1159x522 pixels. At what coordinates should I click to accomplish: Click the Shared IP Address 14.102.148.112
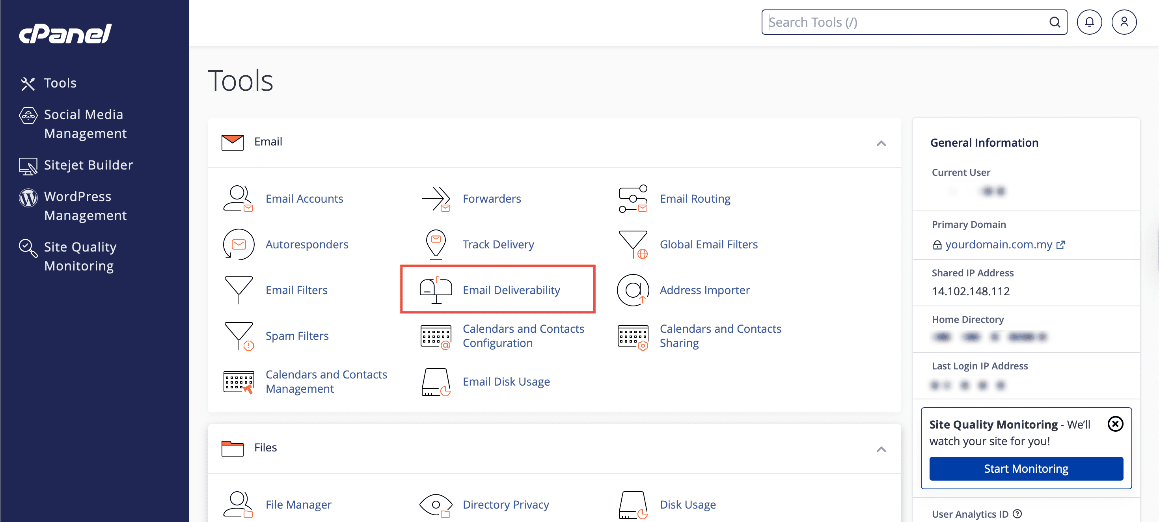[x=971, y=292]
